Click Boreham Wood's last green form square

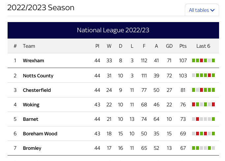click(x=213, y=133)
